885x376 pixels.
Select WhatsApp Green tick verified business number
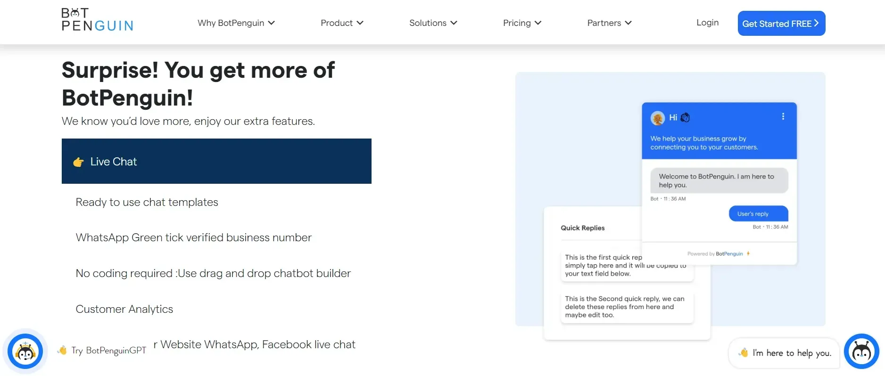pos(193,237)
